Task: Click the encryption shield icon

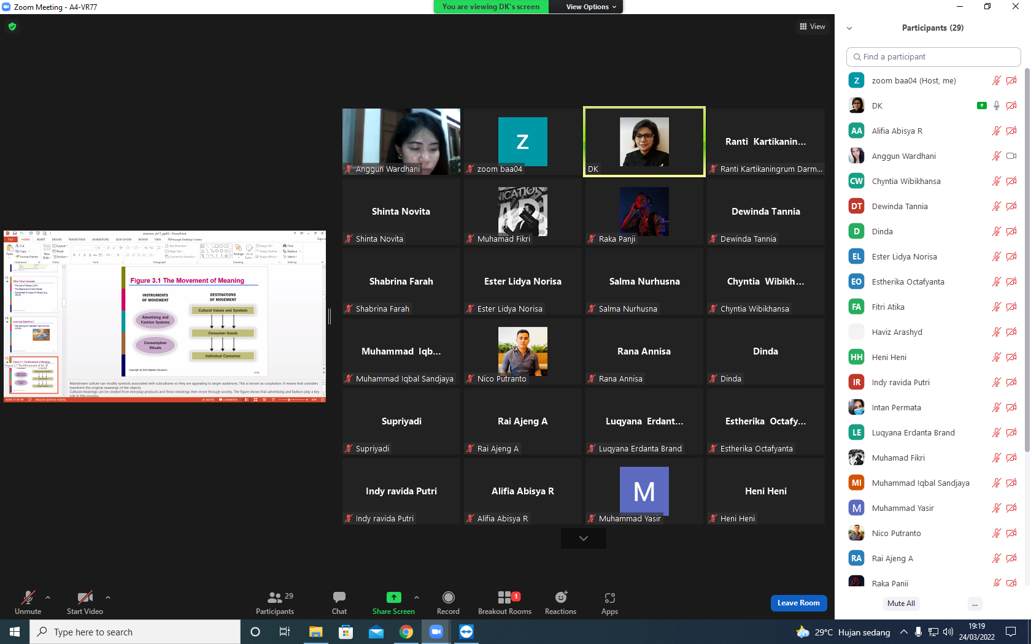Action: [x=12, y=26]
